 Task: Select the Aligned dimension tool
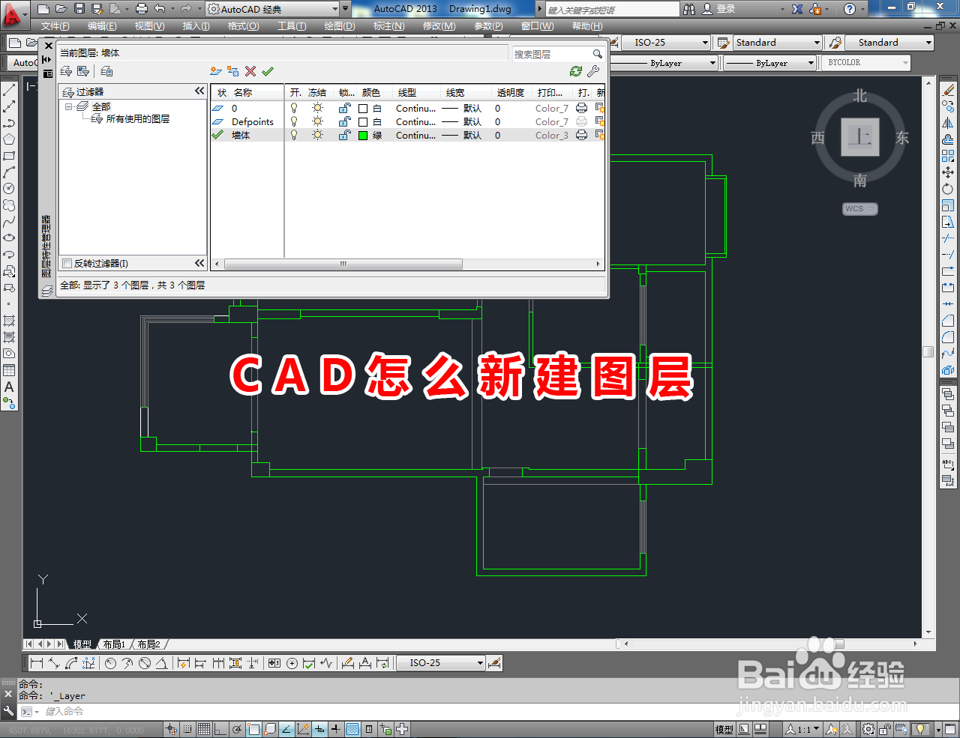pos(54,663)
